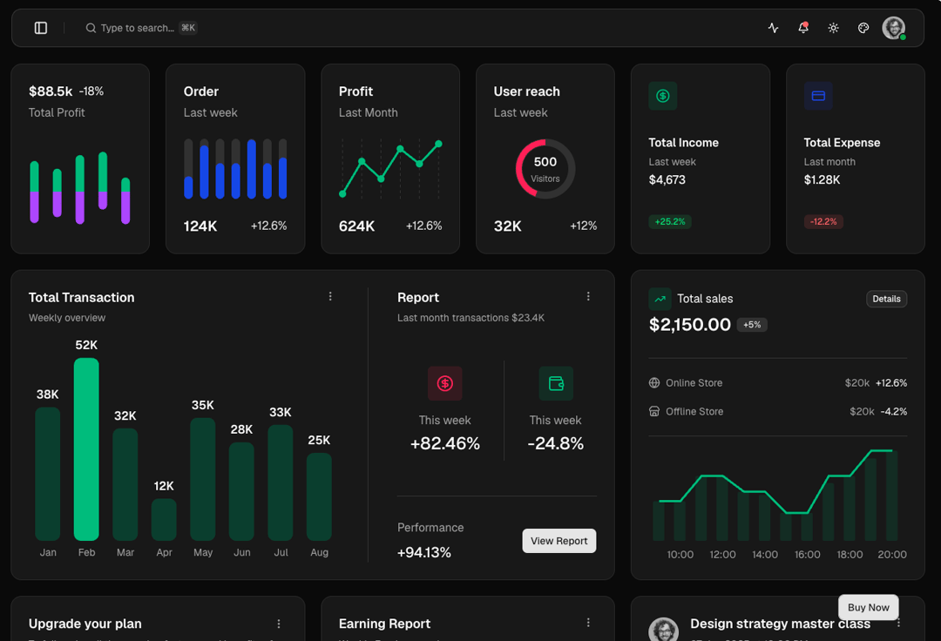Click the Online Store globe icon
Viewport: 941px width, 641px height.
[654, 382]
